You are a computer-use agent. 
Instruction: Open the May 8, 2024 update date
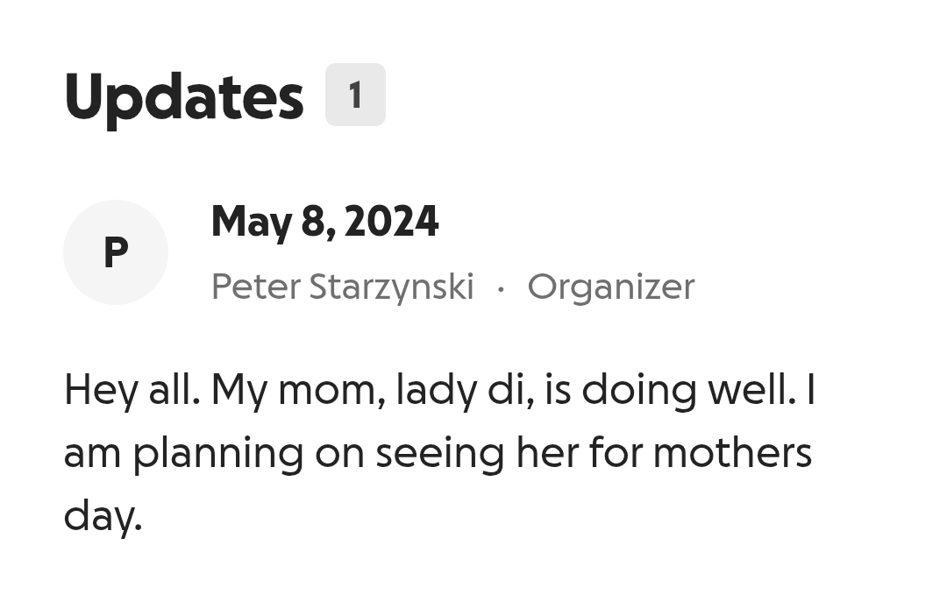click(324, 222)
